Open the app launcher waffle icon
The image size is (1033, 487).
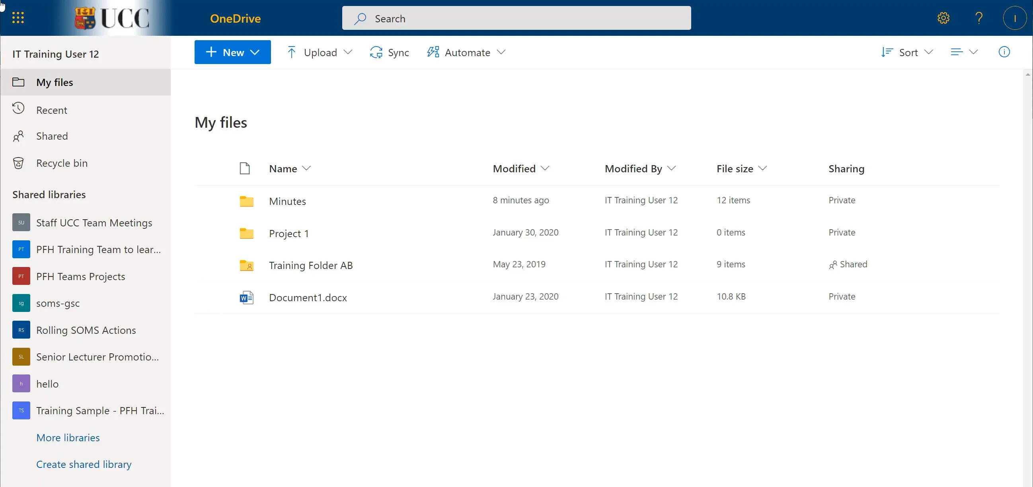click(x=18, y=18)
